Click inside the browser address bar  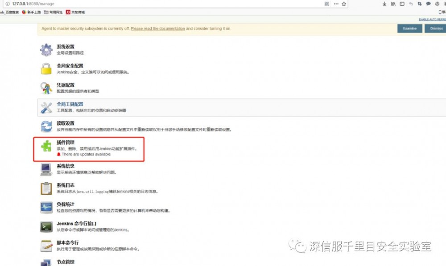click(89, 4)
